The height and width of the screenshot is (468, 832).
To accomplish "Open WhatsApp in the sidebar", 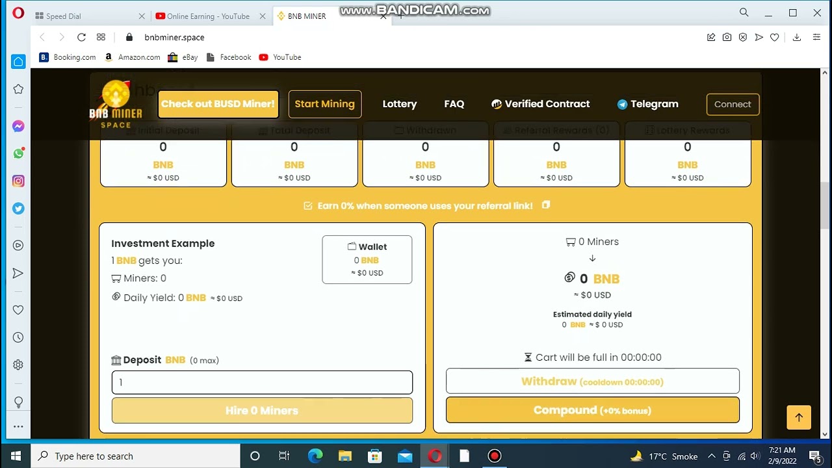I will point(18,154).
